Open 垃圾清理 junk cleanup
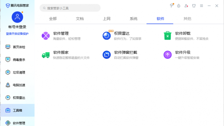 coord(17,72)
